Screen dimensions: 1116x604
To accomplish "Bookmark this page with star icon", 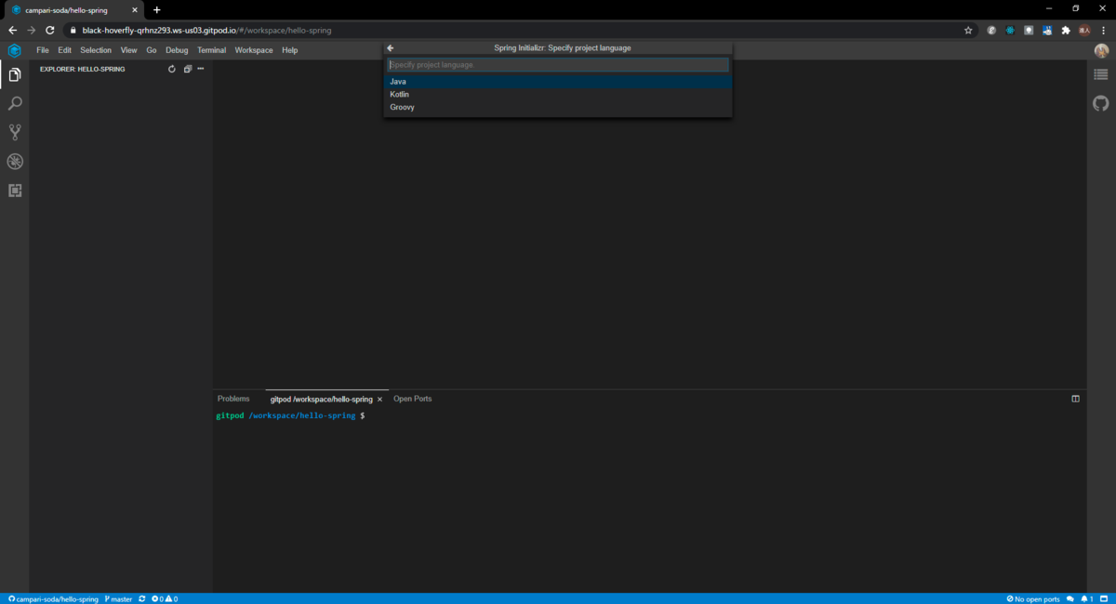I will pyautogui.click(x=968, y=30).
